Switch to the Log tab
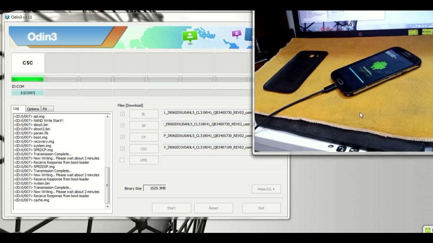This screenshot has width=433, height=243. coord(18,109)
